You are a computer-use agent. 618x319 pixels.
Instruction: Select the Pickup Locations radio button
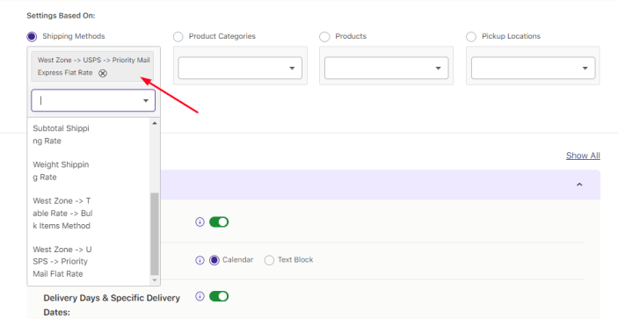pyautogui.click(x=471, y=37)
